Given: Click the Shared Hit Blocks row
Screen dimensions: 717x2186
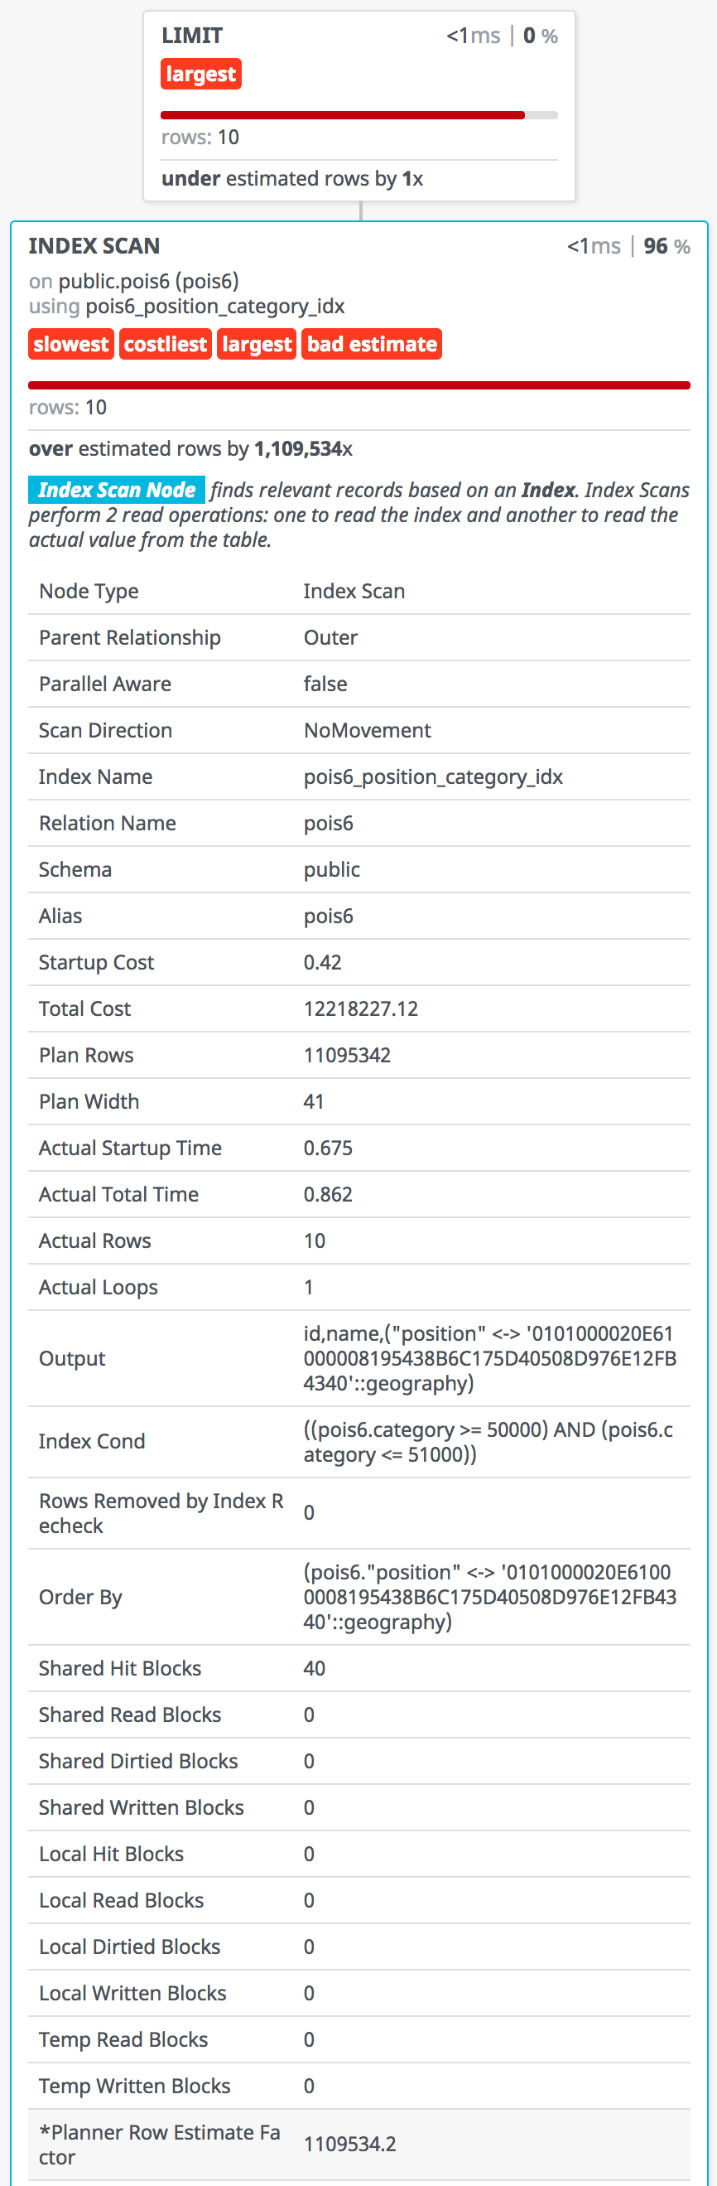Looking at the screenshot, I should tap(359, 1668).
